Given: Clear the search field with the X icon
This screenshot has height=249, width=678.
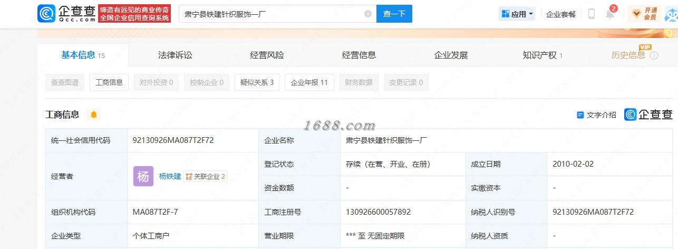Looking at the screenshot, I should pos(368,14).
